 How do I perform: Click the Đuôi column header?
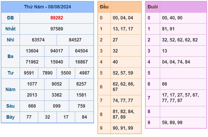tap(152, 7)
